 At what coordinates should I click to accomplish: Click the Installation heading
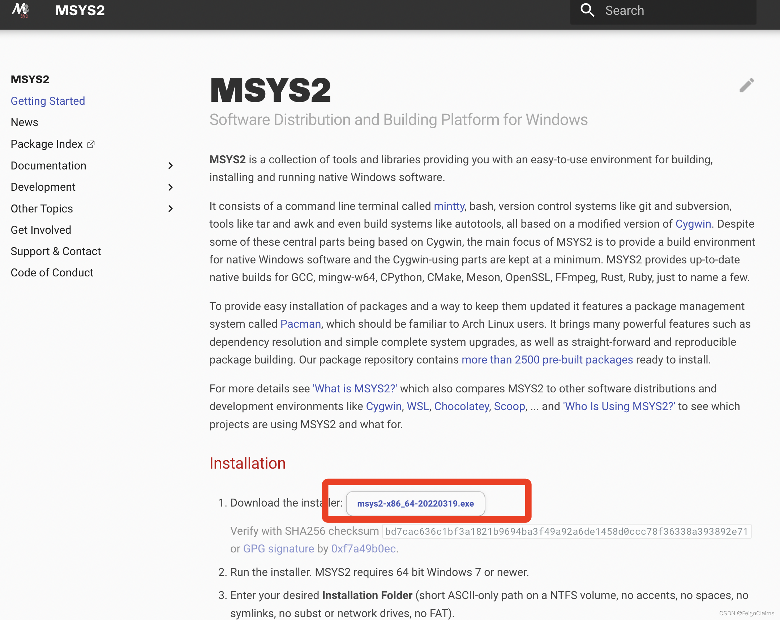(248, 463)
